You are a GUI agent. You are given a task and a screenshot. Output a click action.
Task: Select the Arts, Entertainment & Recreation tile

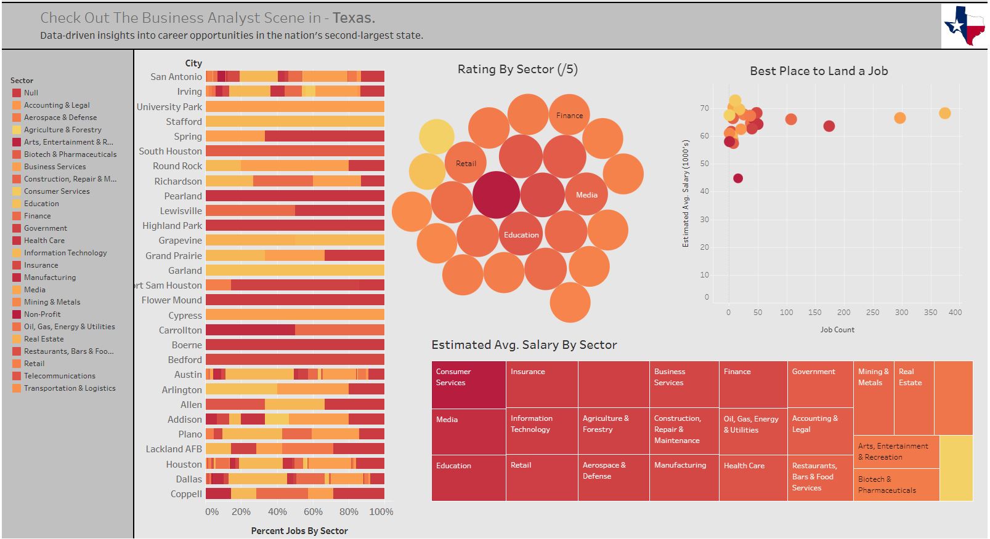tap(896, 452)
